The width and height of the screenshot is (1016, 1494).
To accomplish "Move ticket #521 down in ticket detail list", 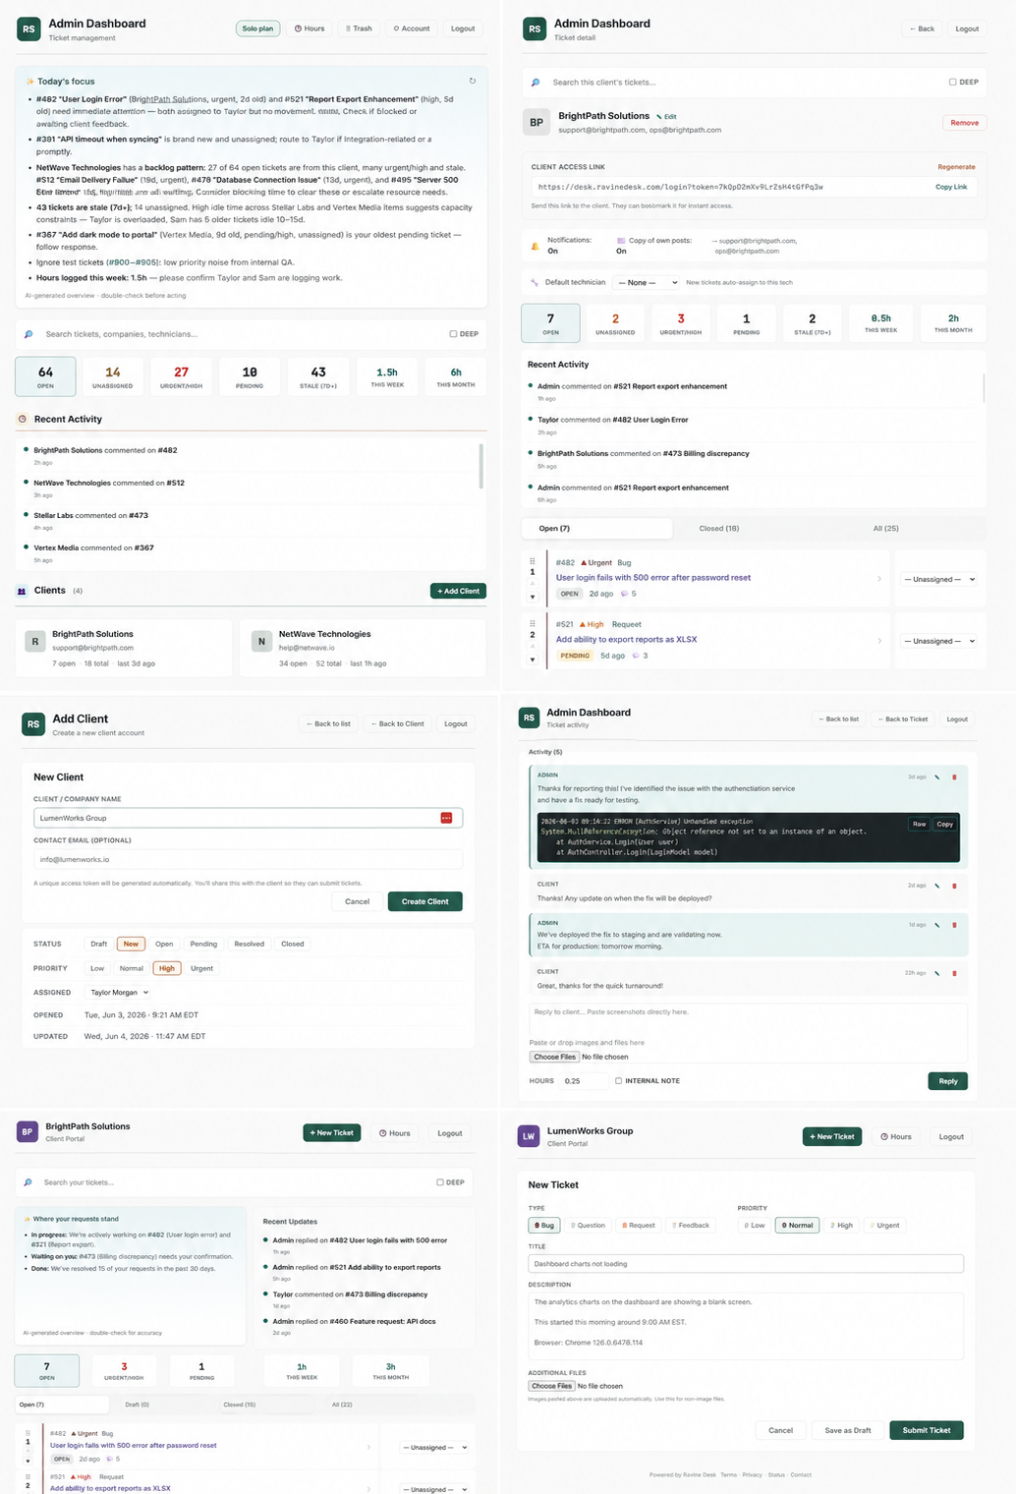I will coord(533,659).
